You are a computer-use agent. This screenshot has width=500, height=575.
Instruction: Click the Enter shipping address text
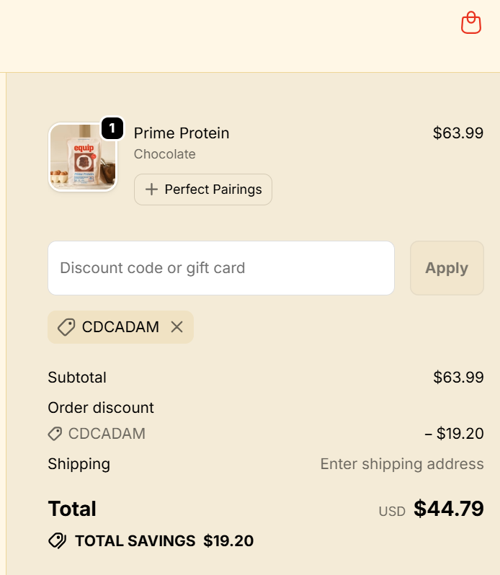[402, 464]
